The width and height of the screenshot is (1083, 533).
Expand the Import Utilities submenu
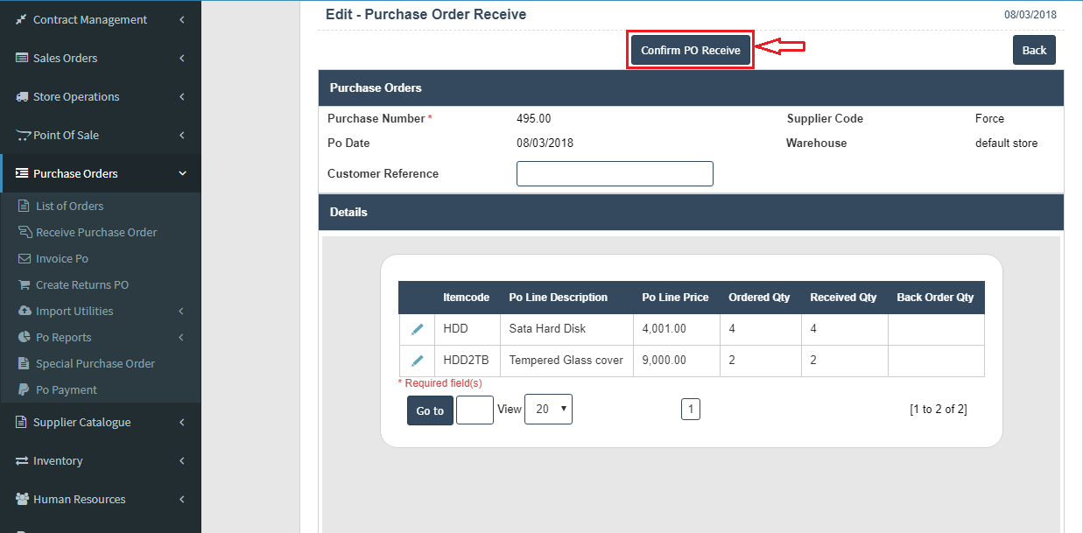tap(180, 312)
